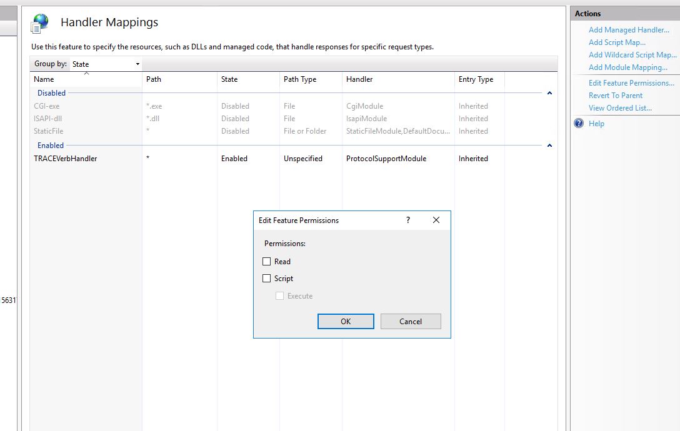Enable the Script permission checkbox
The height and width of the screenshot is (431, 680).
coord(267,279)
